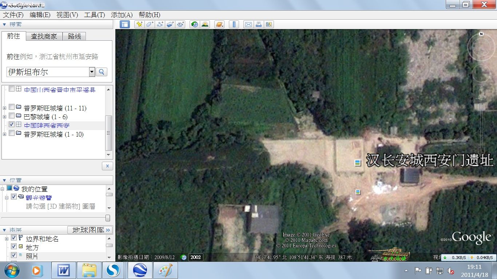Click the print icon in toolbar

(x=259, y=24)
